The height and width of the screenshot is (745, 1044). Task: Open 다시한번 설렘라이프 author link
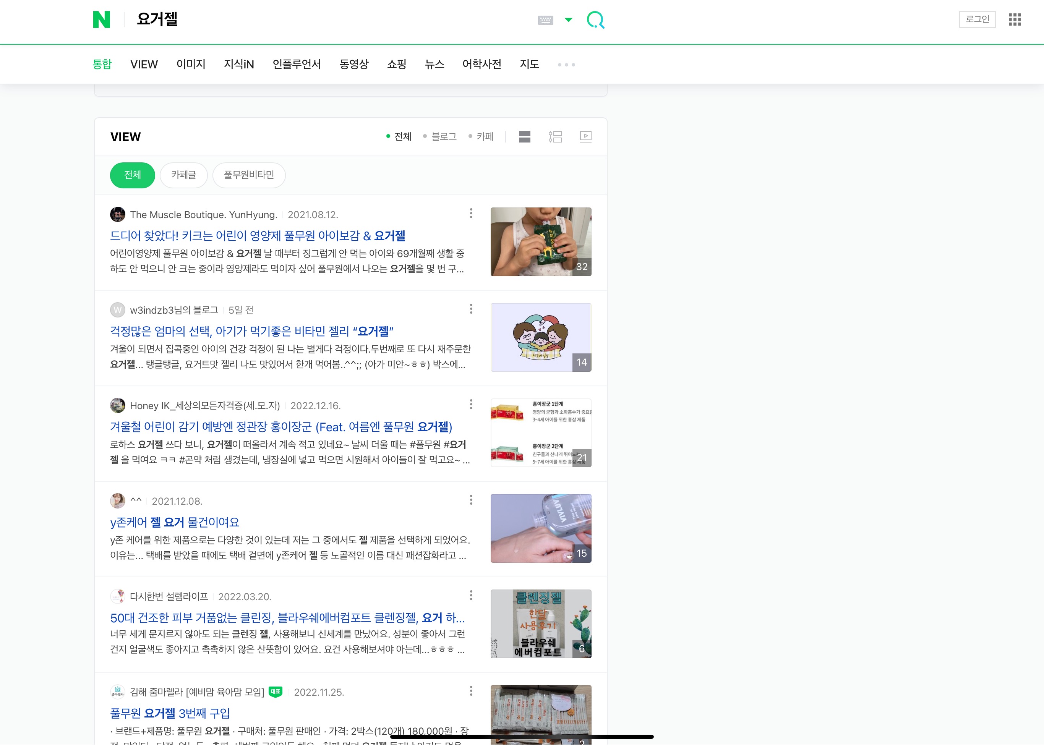coord(169,596)
